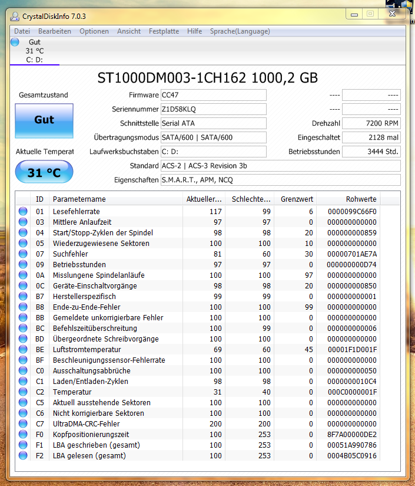
Task: Click status icon for UltraDMA-CRC-Fehler
Action: [x=23, y=423]
